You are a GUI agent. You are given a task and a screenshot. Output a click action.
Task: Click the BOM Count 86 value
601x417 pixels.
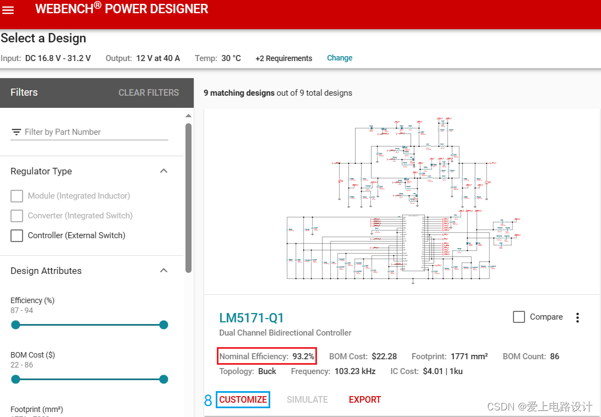pos(555,356)
